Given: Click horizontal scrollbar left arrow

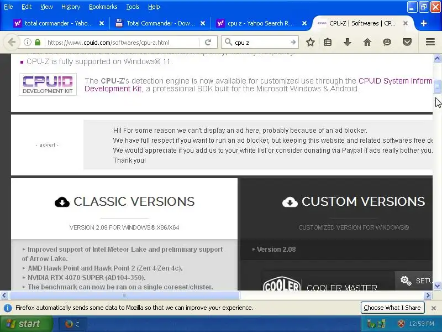Looking at the screenshot, I should coord(4,295).
